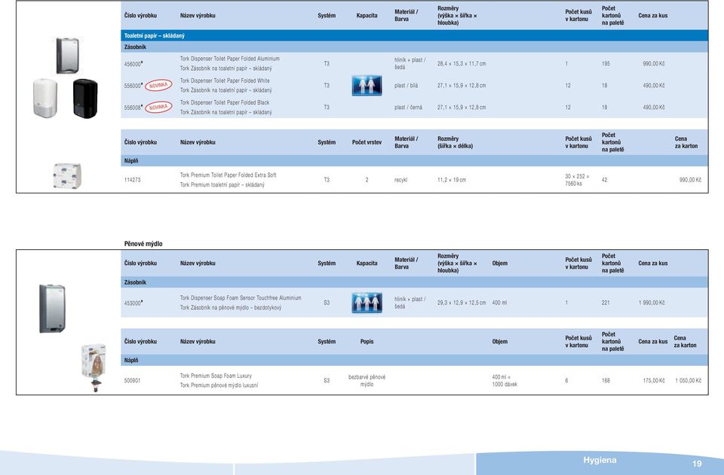This screenshot has height=475, width=724.
Task: Click the 'Cena za karton' header in the toilet paper refill table
Action: (x=686, y=142)
